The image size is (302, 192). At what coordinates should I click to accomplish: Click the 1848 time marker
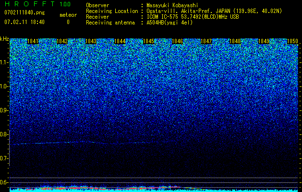(235, 41)
